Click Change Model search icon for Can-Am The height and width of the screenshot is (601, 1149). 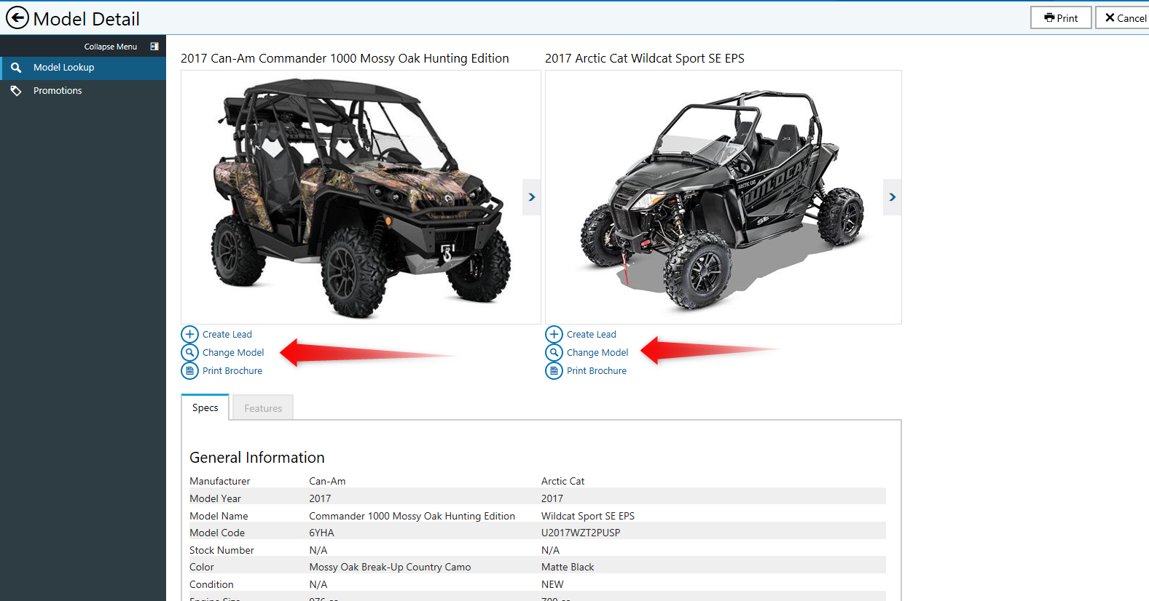tap(189, 352)
